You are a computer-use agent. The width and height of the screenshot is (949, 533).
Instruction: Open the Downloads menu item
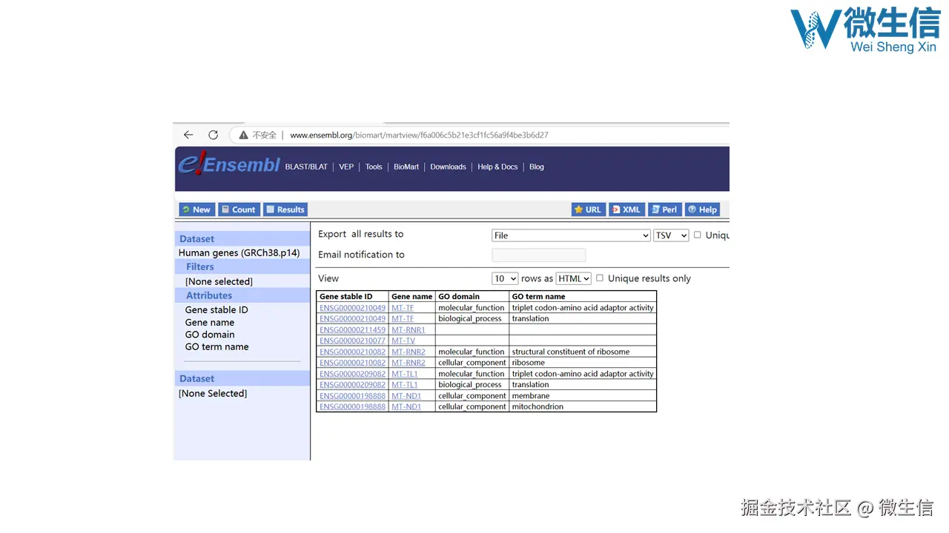(449, 167)
